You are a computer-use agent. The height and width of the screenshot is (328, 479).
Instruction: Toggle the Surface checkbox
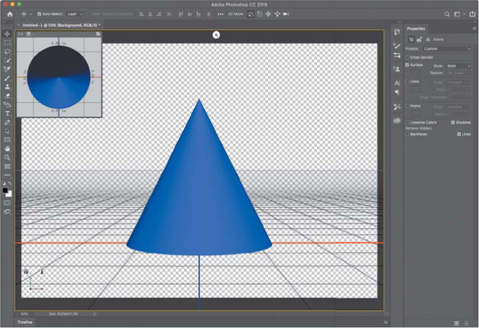[408, 65]
